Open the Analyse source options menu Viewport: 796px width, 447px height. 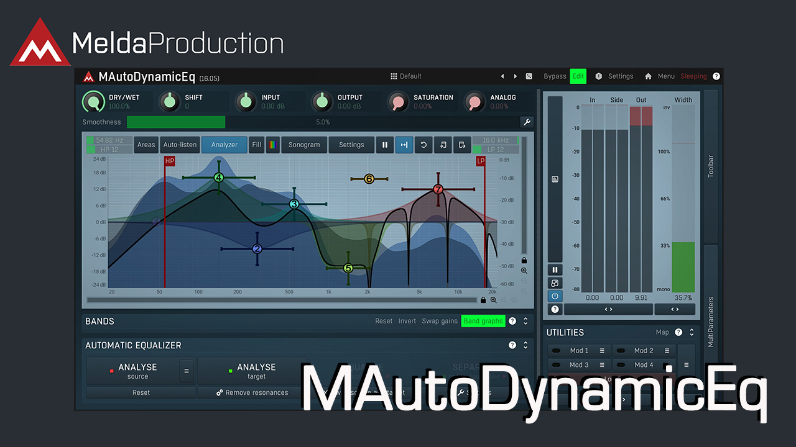pos(186,371)
